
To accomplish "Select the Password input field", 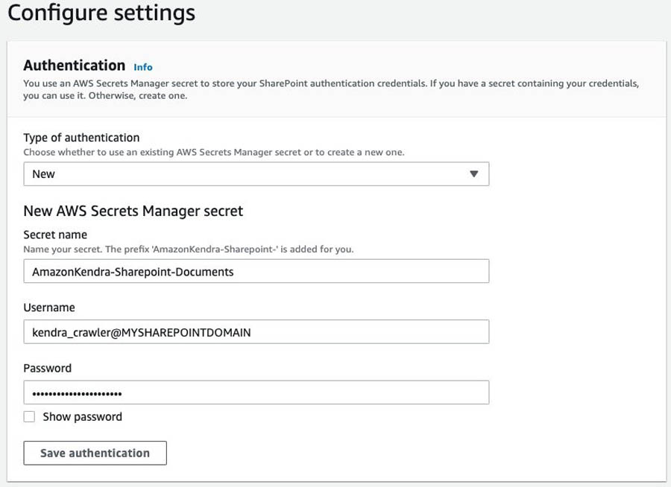I will (x=256, y=392).
